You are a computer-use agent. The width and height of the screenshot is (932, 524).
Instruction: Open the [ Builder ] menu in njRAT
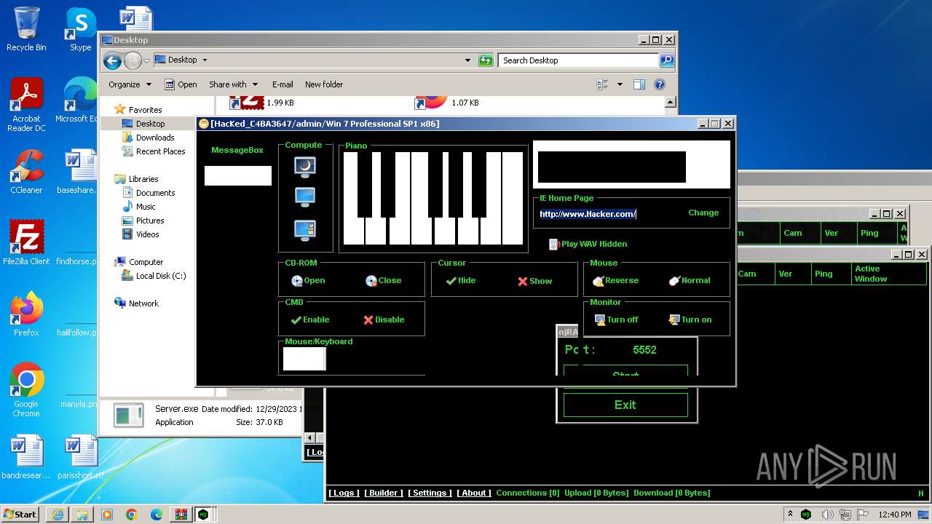point(383,493)
